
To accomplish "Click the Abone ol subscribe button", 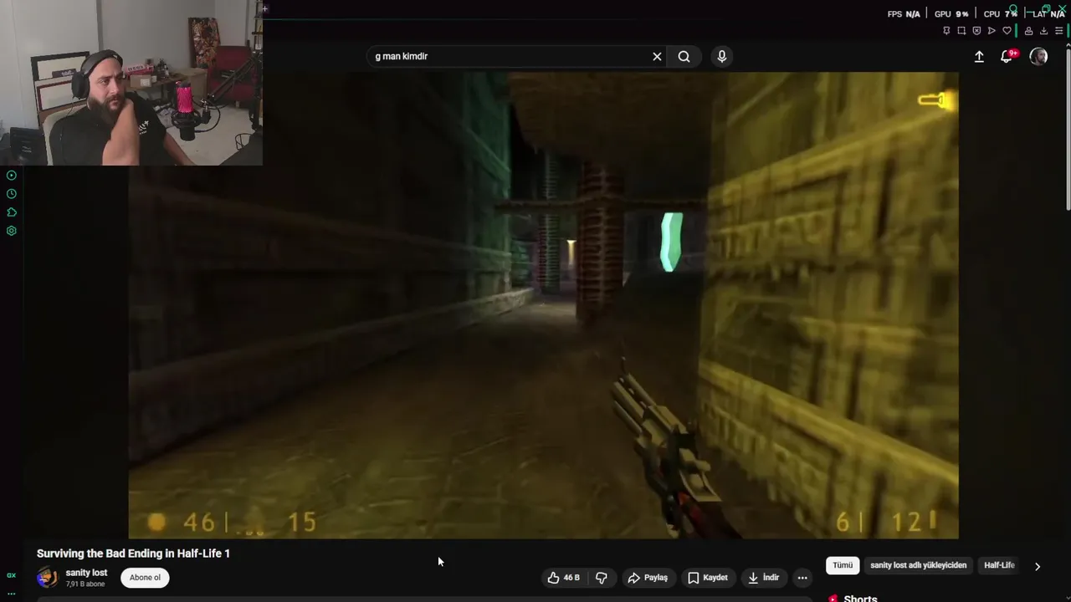I will (x=145, y=578).
